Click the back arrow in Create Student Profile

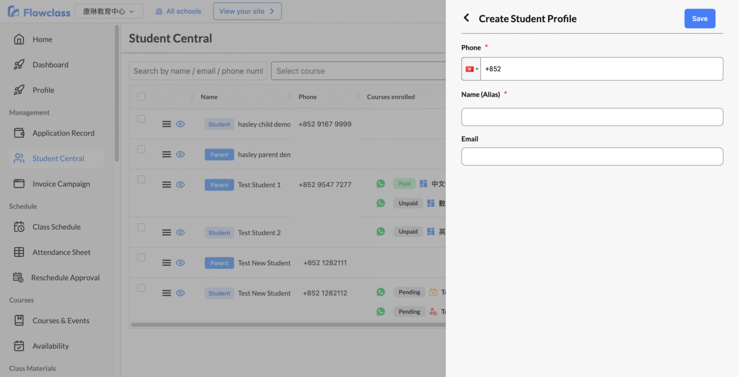point(466,18)
